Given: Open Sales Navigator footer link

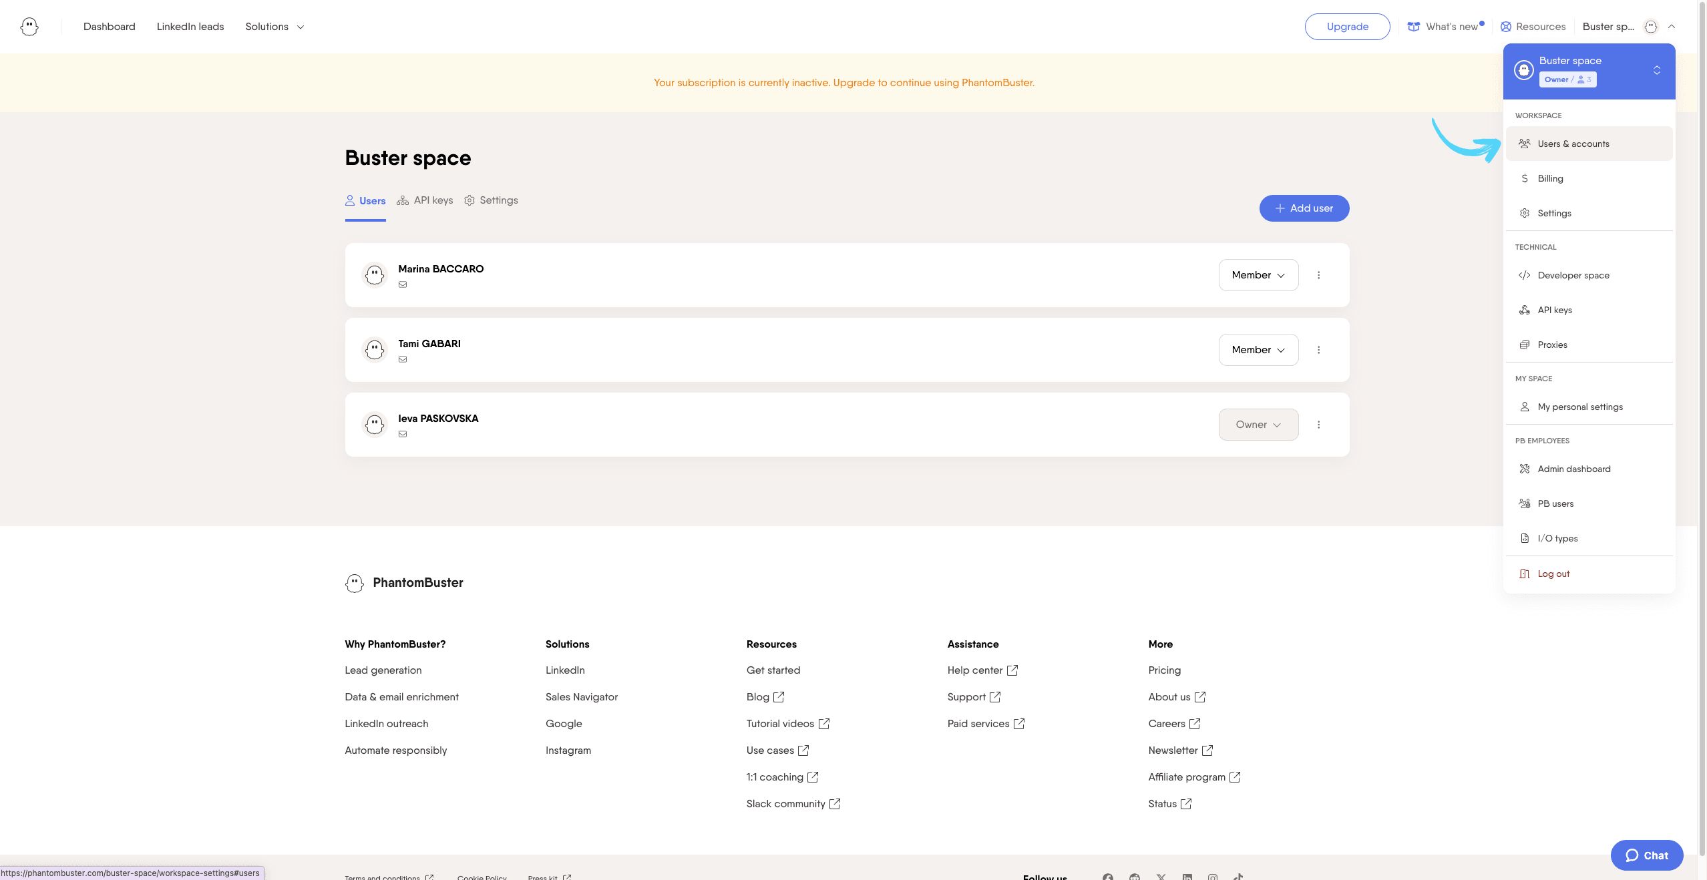Looking at the screenshot, I should 582,697.
